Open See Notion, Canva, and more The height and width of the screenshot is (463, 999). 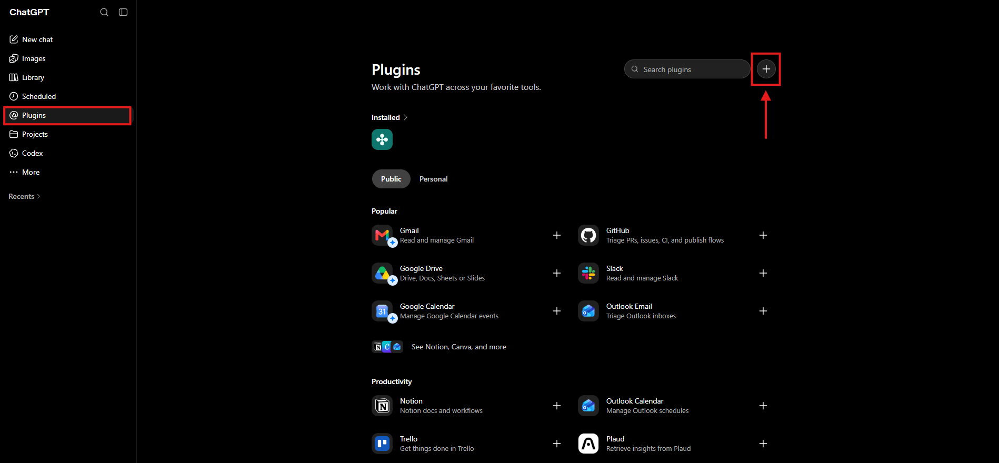pyautogui.click(x=439, y=347)
